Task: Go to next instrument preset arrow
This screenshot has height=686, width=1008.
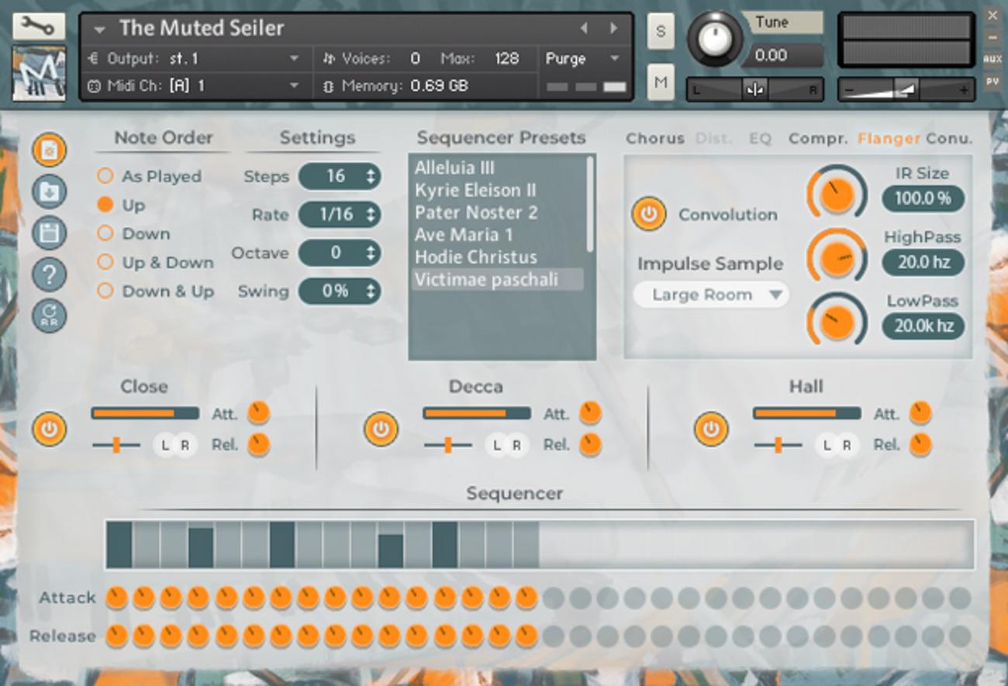Action: [x=614, y=29]
